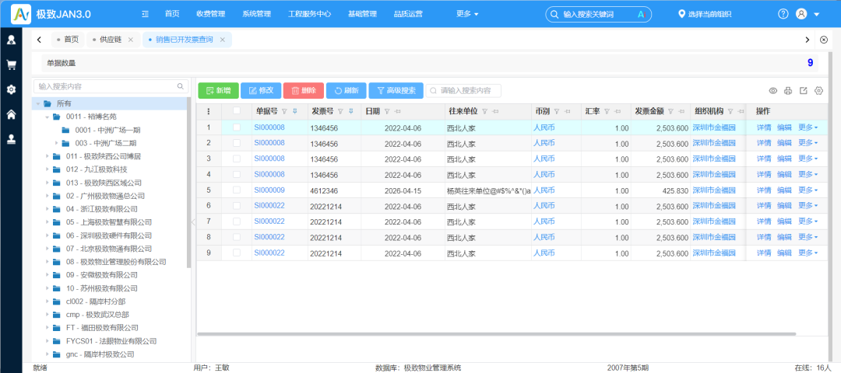Tick the checkbox in row 6

click(237, 205)
